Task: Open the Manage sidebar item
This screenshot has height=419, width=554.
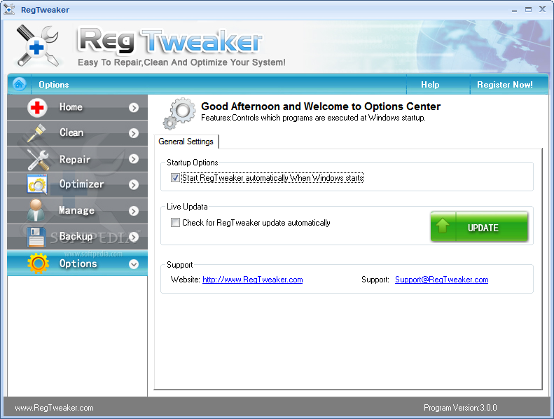Action: pos(77,211)
